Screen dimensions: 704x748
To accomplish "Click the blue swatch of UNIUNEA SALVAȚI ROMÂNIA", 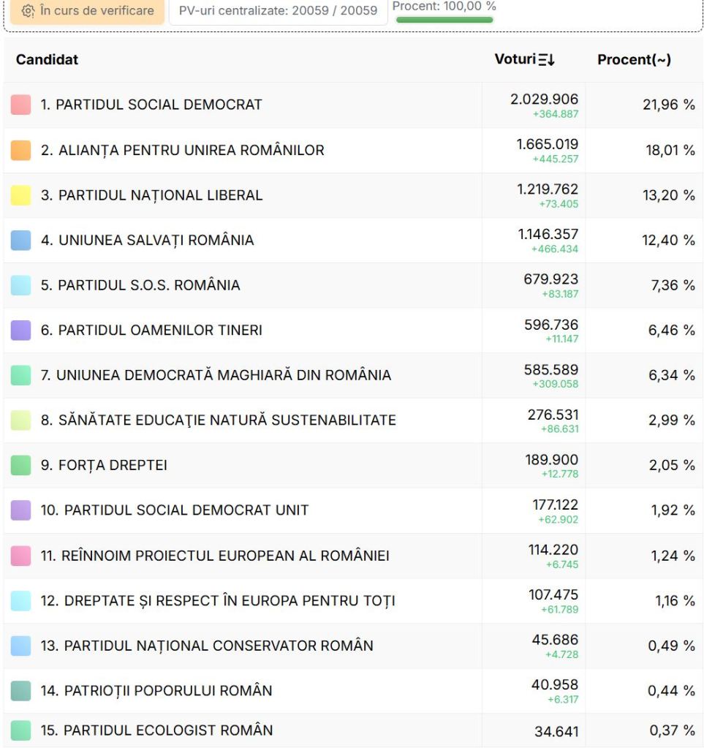I will 20,240.
